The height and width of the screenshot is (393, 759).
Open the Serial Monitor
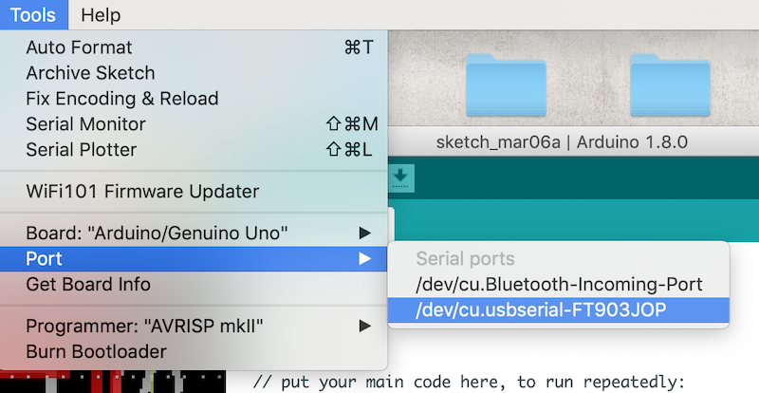194,124
